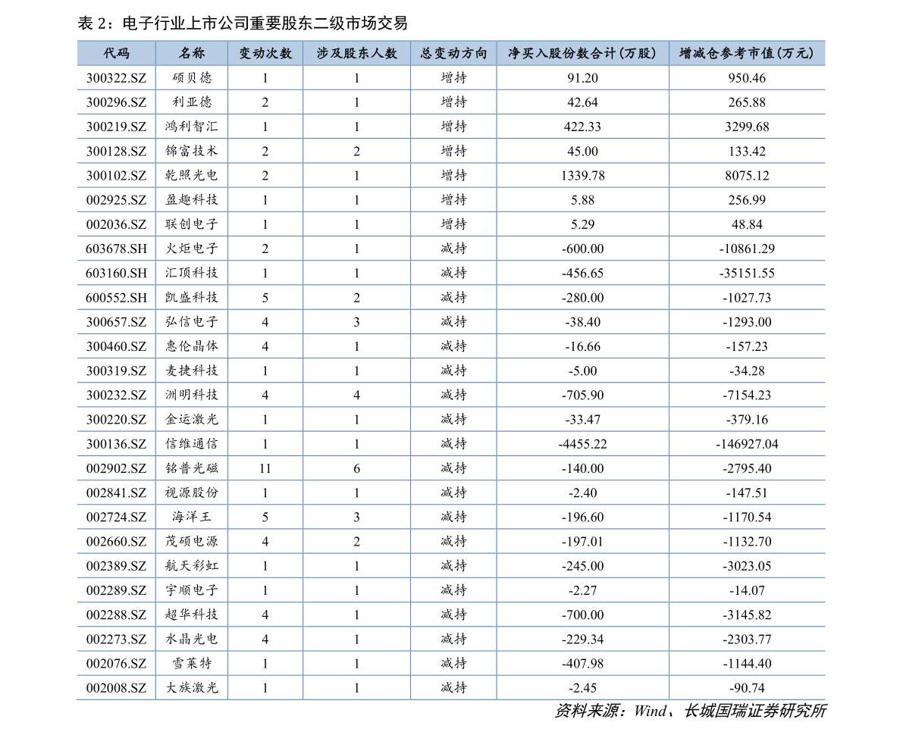Click company name 盈趣科技

coord(192,200)
